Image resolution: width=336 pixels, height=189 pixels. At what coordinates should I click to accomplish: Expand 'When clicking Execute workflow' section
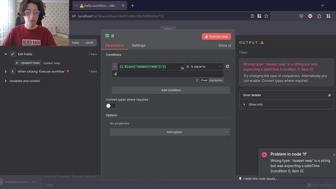6,71
